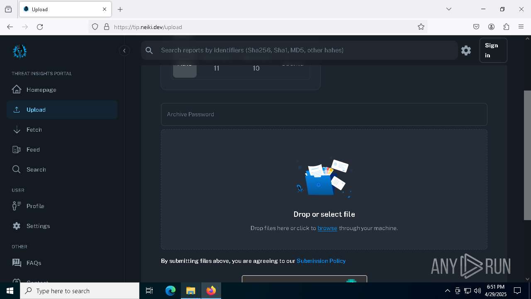Image resolution: width=531 pixels, height=299 pixels.
Task: Open Settings in the sidebar
Action: tap(62, 226)
